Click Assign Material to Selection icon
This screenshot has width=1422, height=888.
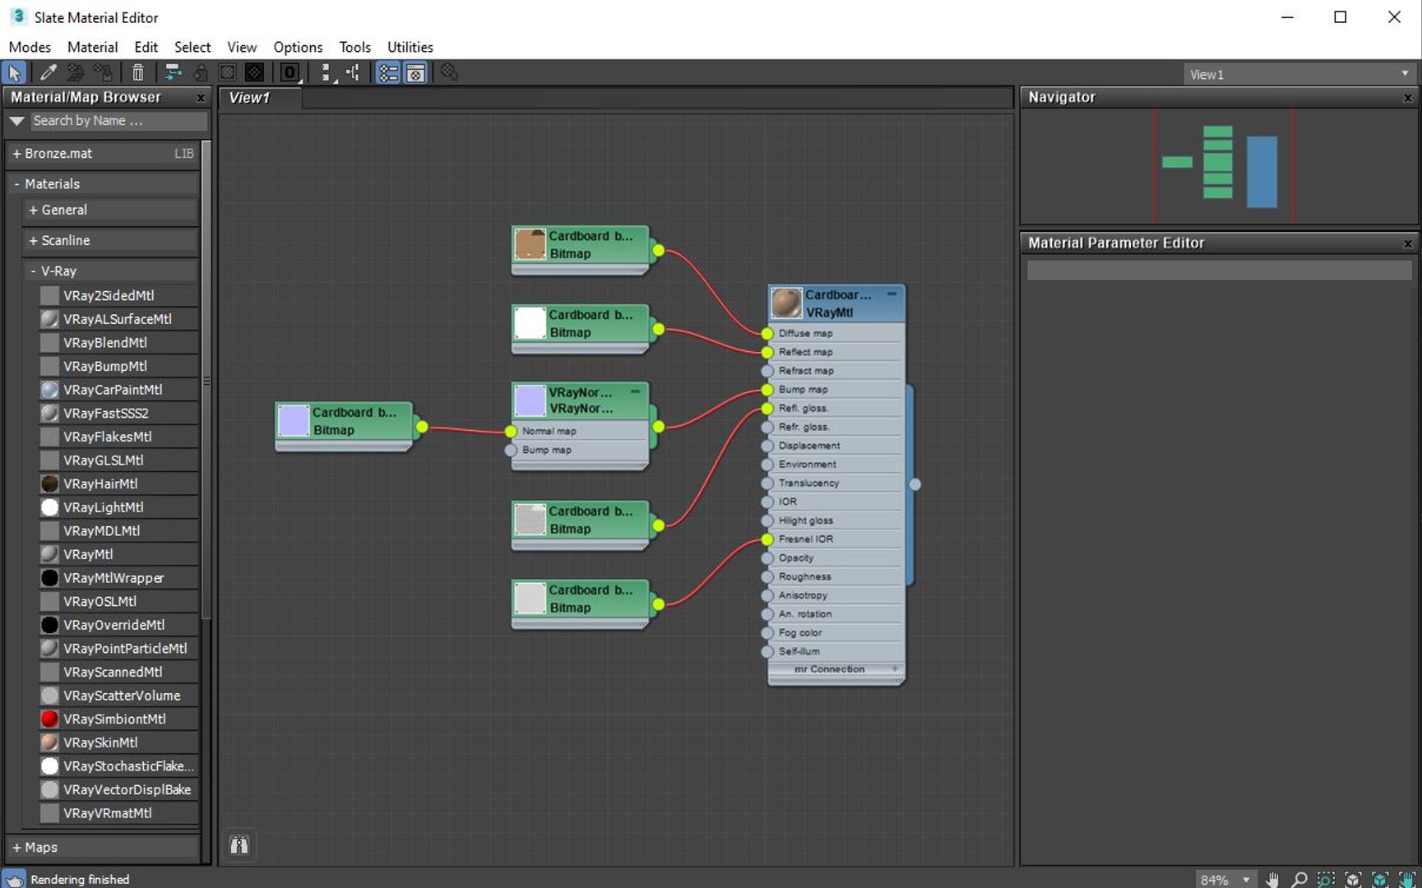(x=104, y=73)
